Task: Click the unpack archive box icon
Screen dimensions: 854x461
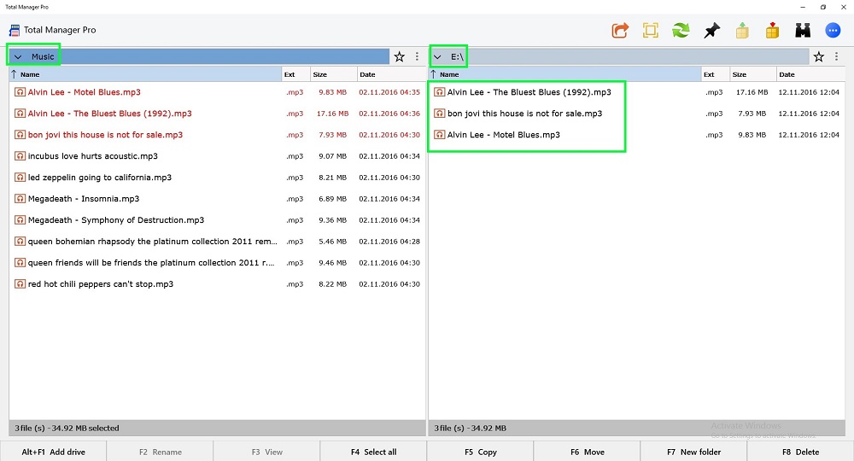Action: (x=742, y=31)
